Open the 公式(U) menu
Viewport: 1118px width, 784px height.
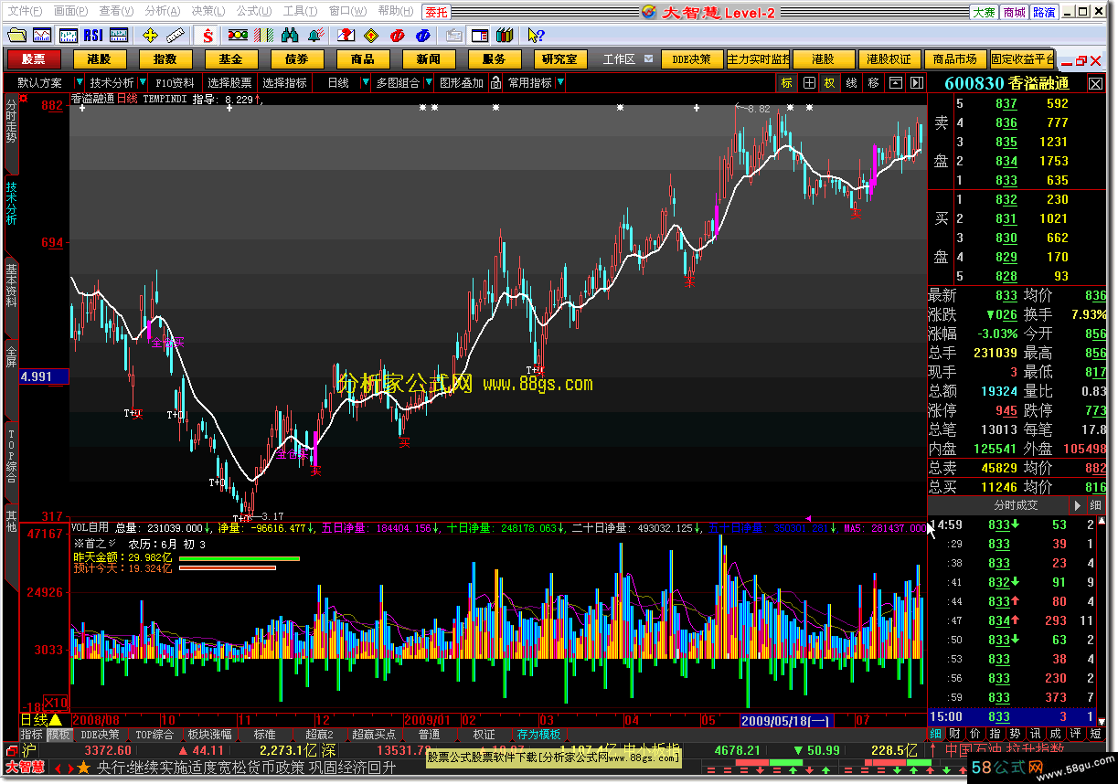click(251, 11)
